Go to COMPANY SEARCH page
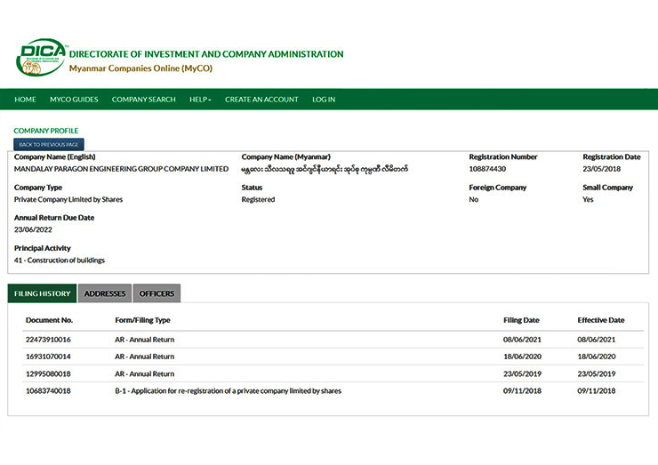 click(143, 100)
